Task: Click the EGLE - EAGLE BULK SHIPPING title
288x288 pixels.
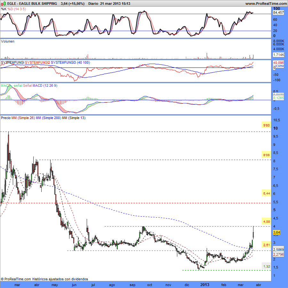Action: click(x=32, y=4)
